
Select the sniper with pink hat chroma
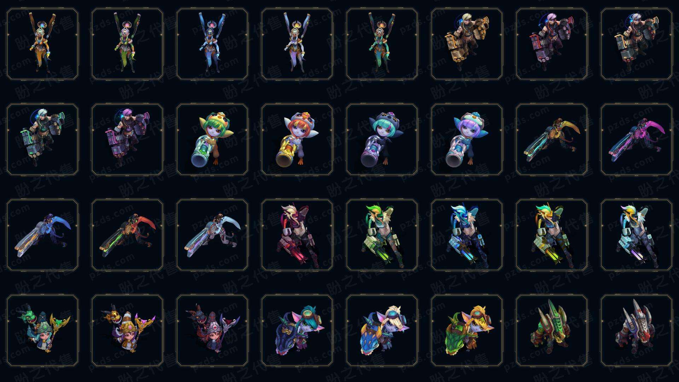(637, 139)
